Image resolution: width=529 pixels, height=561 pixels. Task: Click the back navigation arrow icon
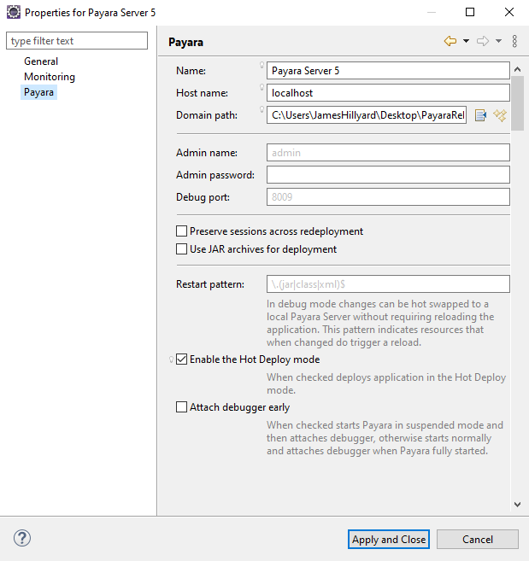coord(450,41)
